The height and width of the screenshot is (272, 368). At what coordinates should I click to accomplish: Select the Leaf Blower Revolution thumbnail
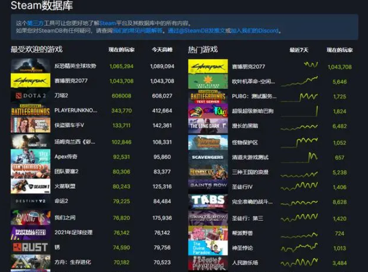(208, 81)
